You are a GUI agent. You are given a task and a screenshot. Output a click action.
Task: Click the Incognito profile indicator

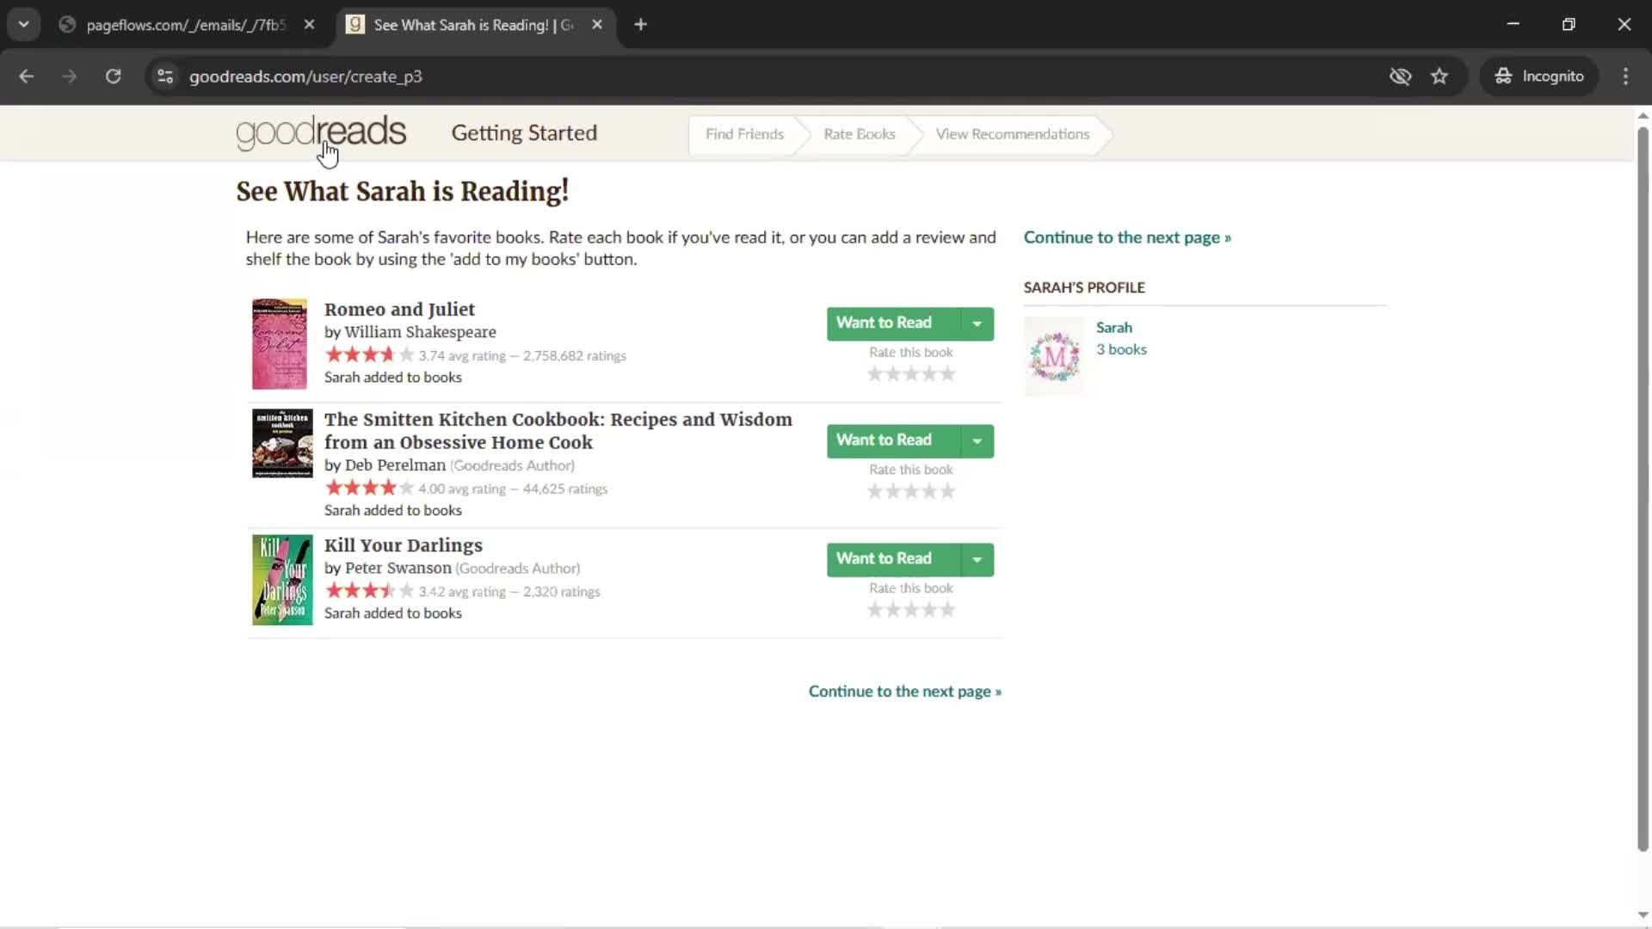[1539, 76]
